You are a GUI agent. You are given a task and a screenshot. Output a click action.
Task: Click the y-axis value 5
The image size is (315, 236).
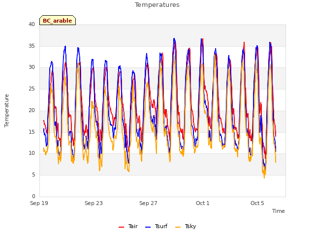coord(33,175)
